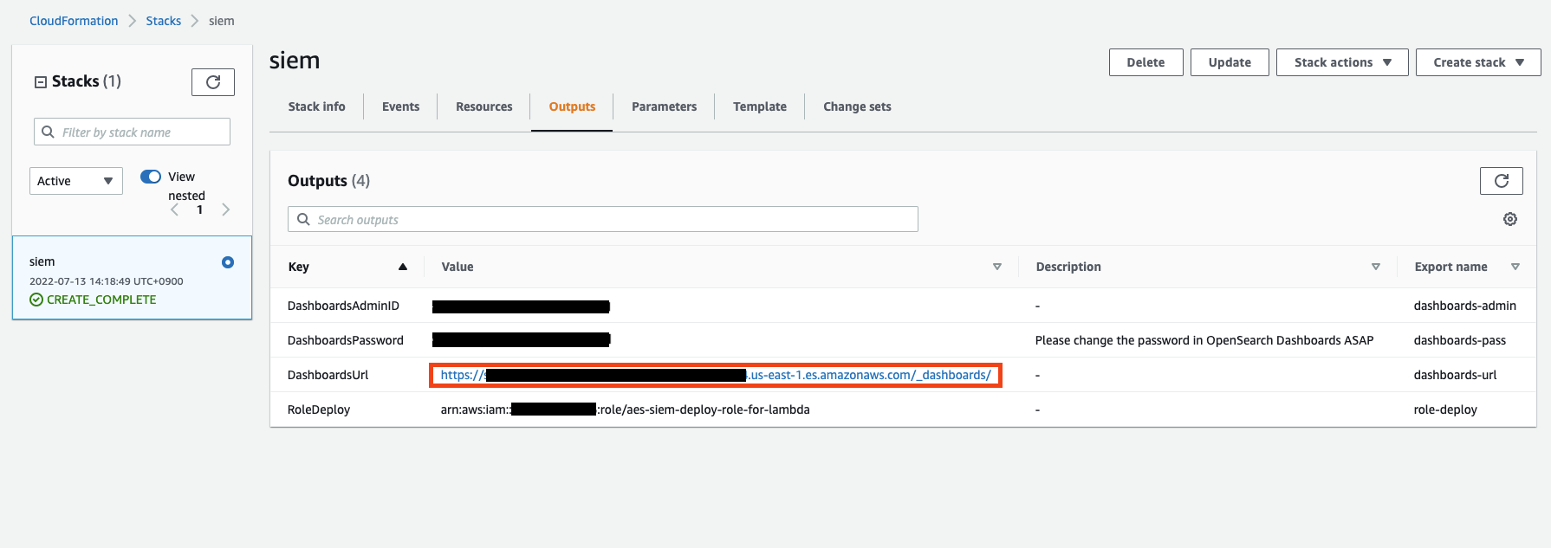Go to next stacks page
Image resolution: width=1551 pixels, height=548 pixels.
click(225, 210)
